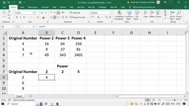This screenshot has width=189, height=106.
Task: Open the Insert tab
Action: pyautogui.click(x=22, y=7)
